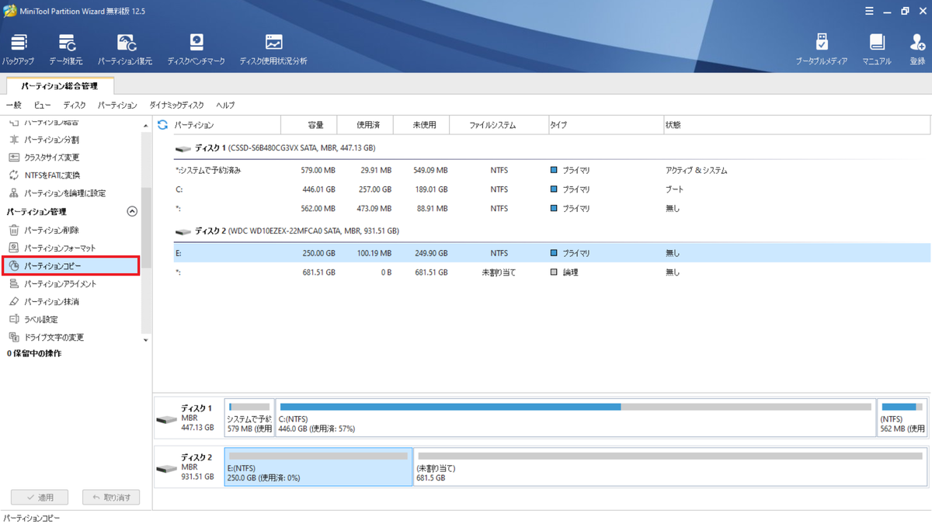This screenshot has width=932, height=524.
Task: Select the C: partition row
Action: pyautogui.click(x=551, y=189)
